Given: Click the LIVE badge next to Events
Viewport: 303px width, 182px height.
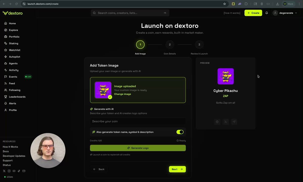Looking at the screenshot, I should (28, 77).
